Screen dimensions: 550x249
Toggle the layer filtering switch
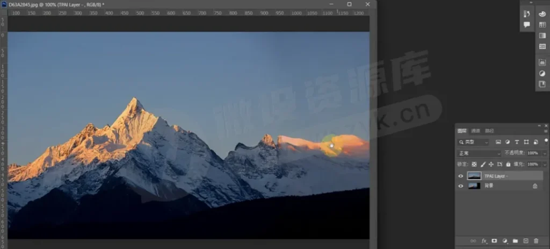coord(546,140)
